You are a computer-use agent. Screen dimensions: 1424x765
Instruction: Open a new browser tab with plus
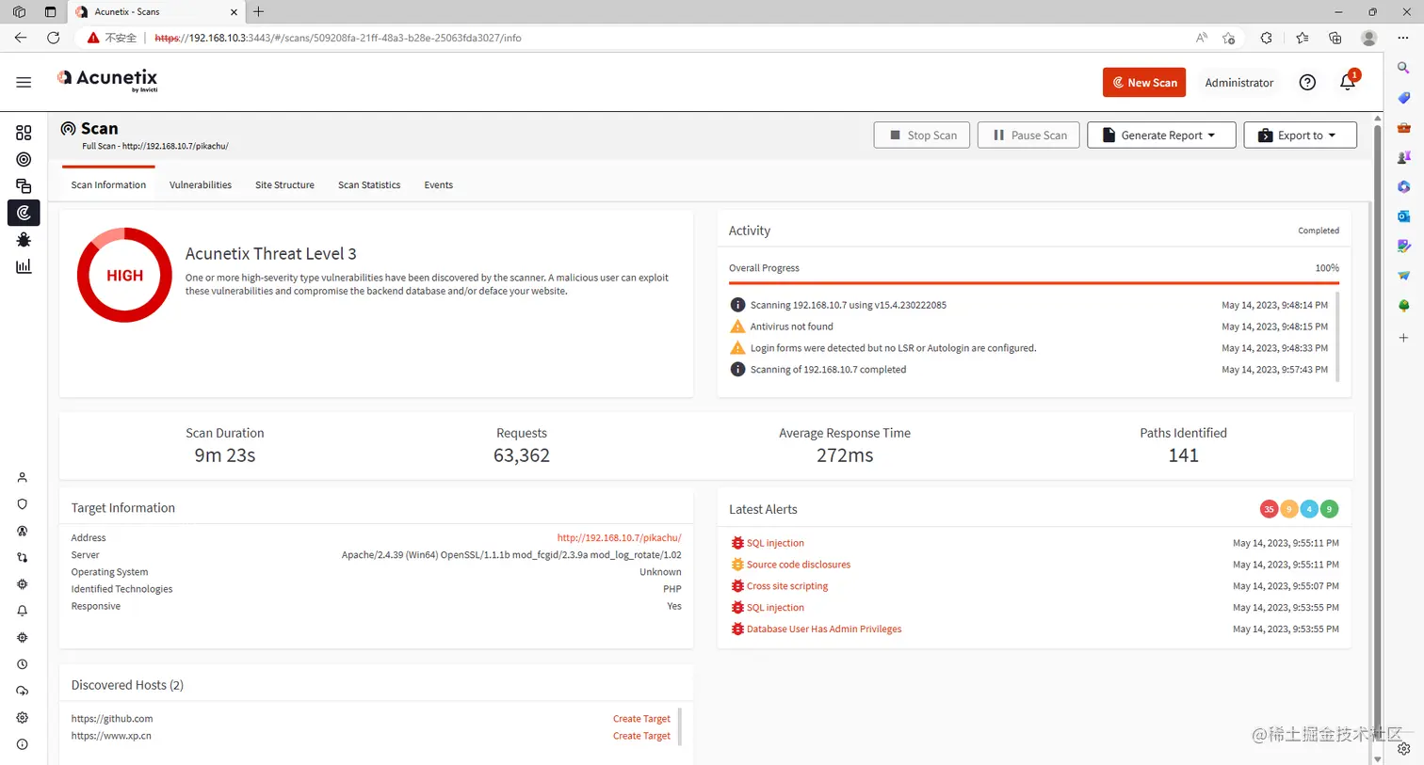click(x=258, y=12)
